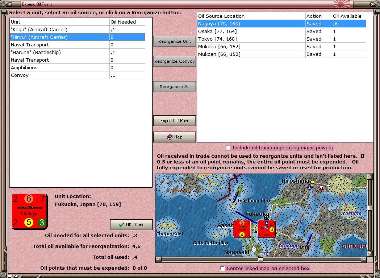Click the Reorganize All button
The image size is (380, 278).
pos(175,87)
